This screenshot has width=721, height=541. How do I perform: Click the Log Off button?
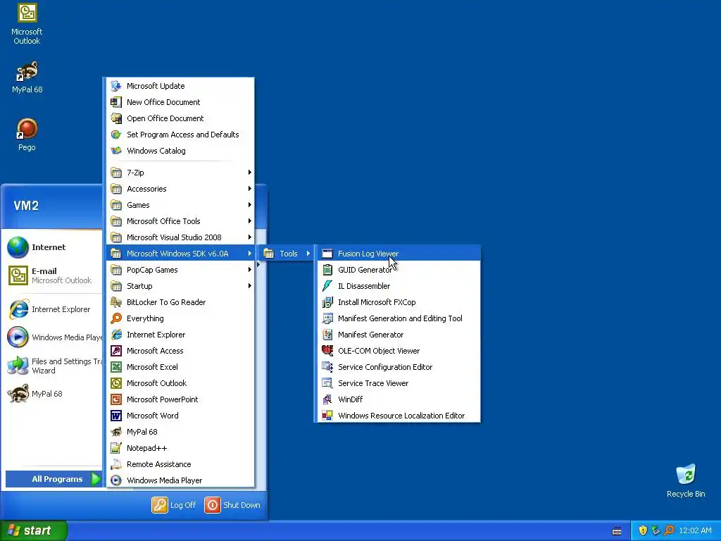tap(174, 505)
